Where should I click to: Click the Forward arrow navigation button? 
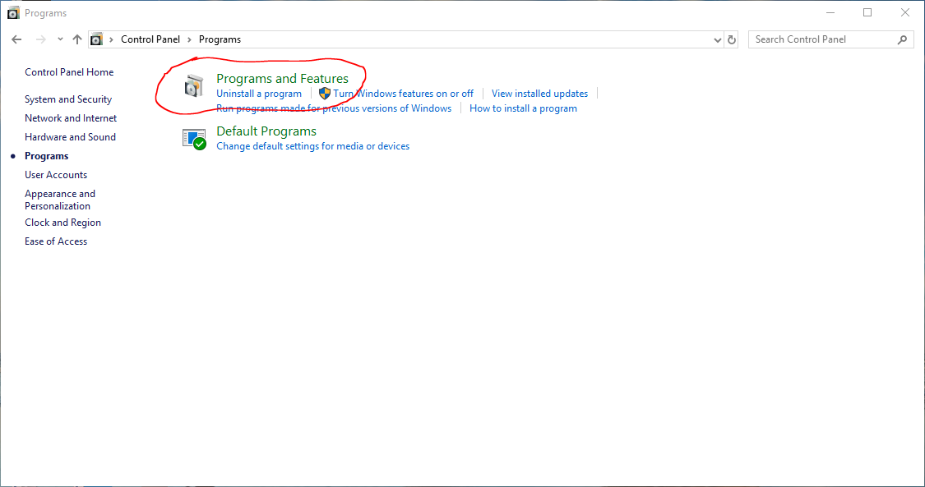point(41,39)
